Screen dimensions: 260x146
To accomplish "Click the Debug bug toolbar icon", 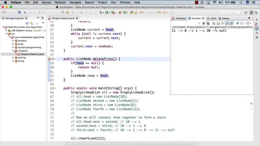I will [x=101, y=13].
